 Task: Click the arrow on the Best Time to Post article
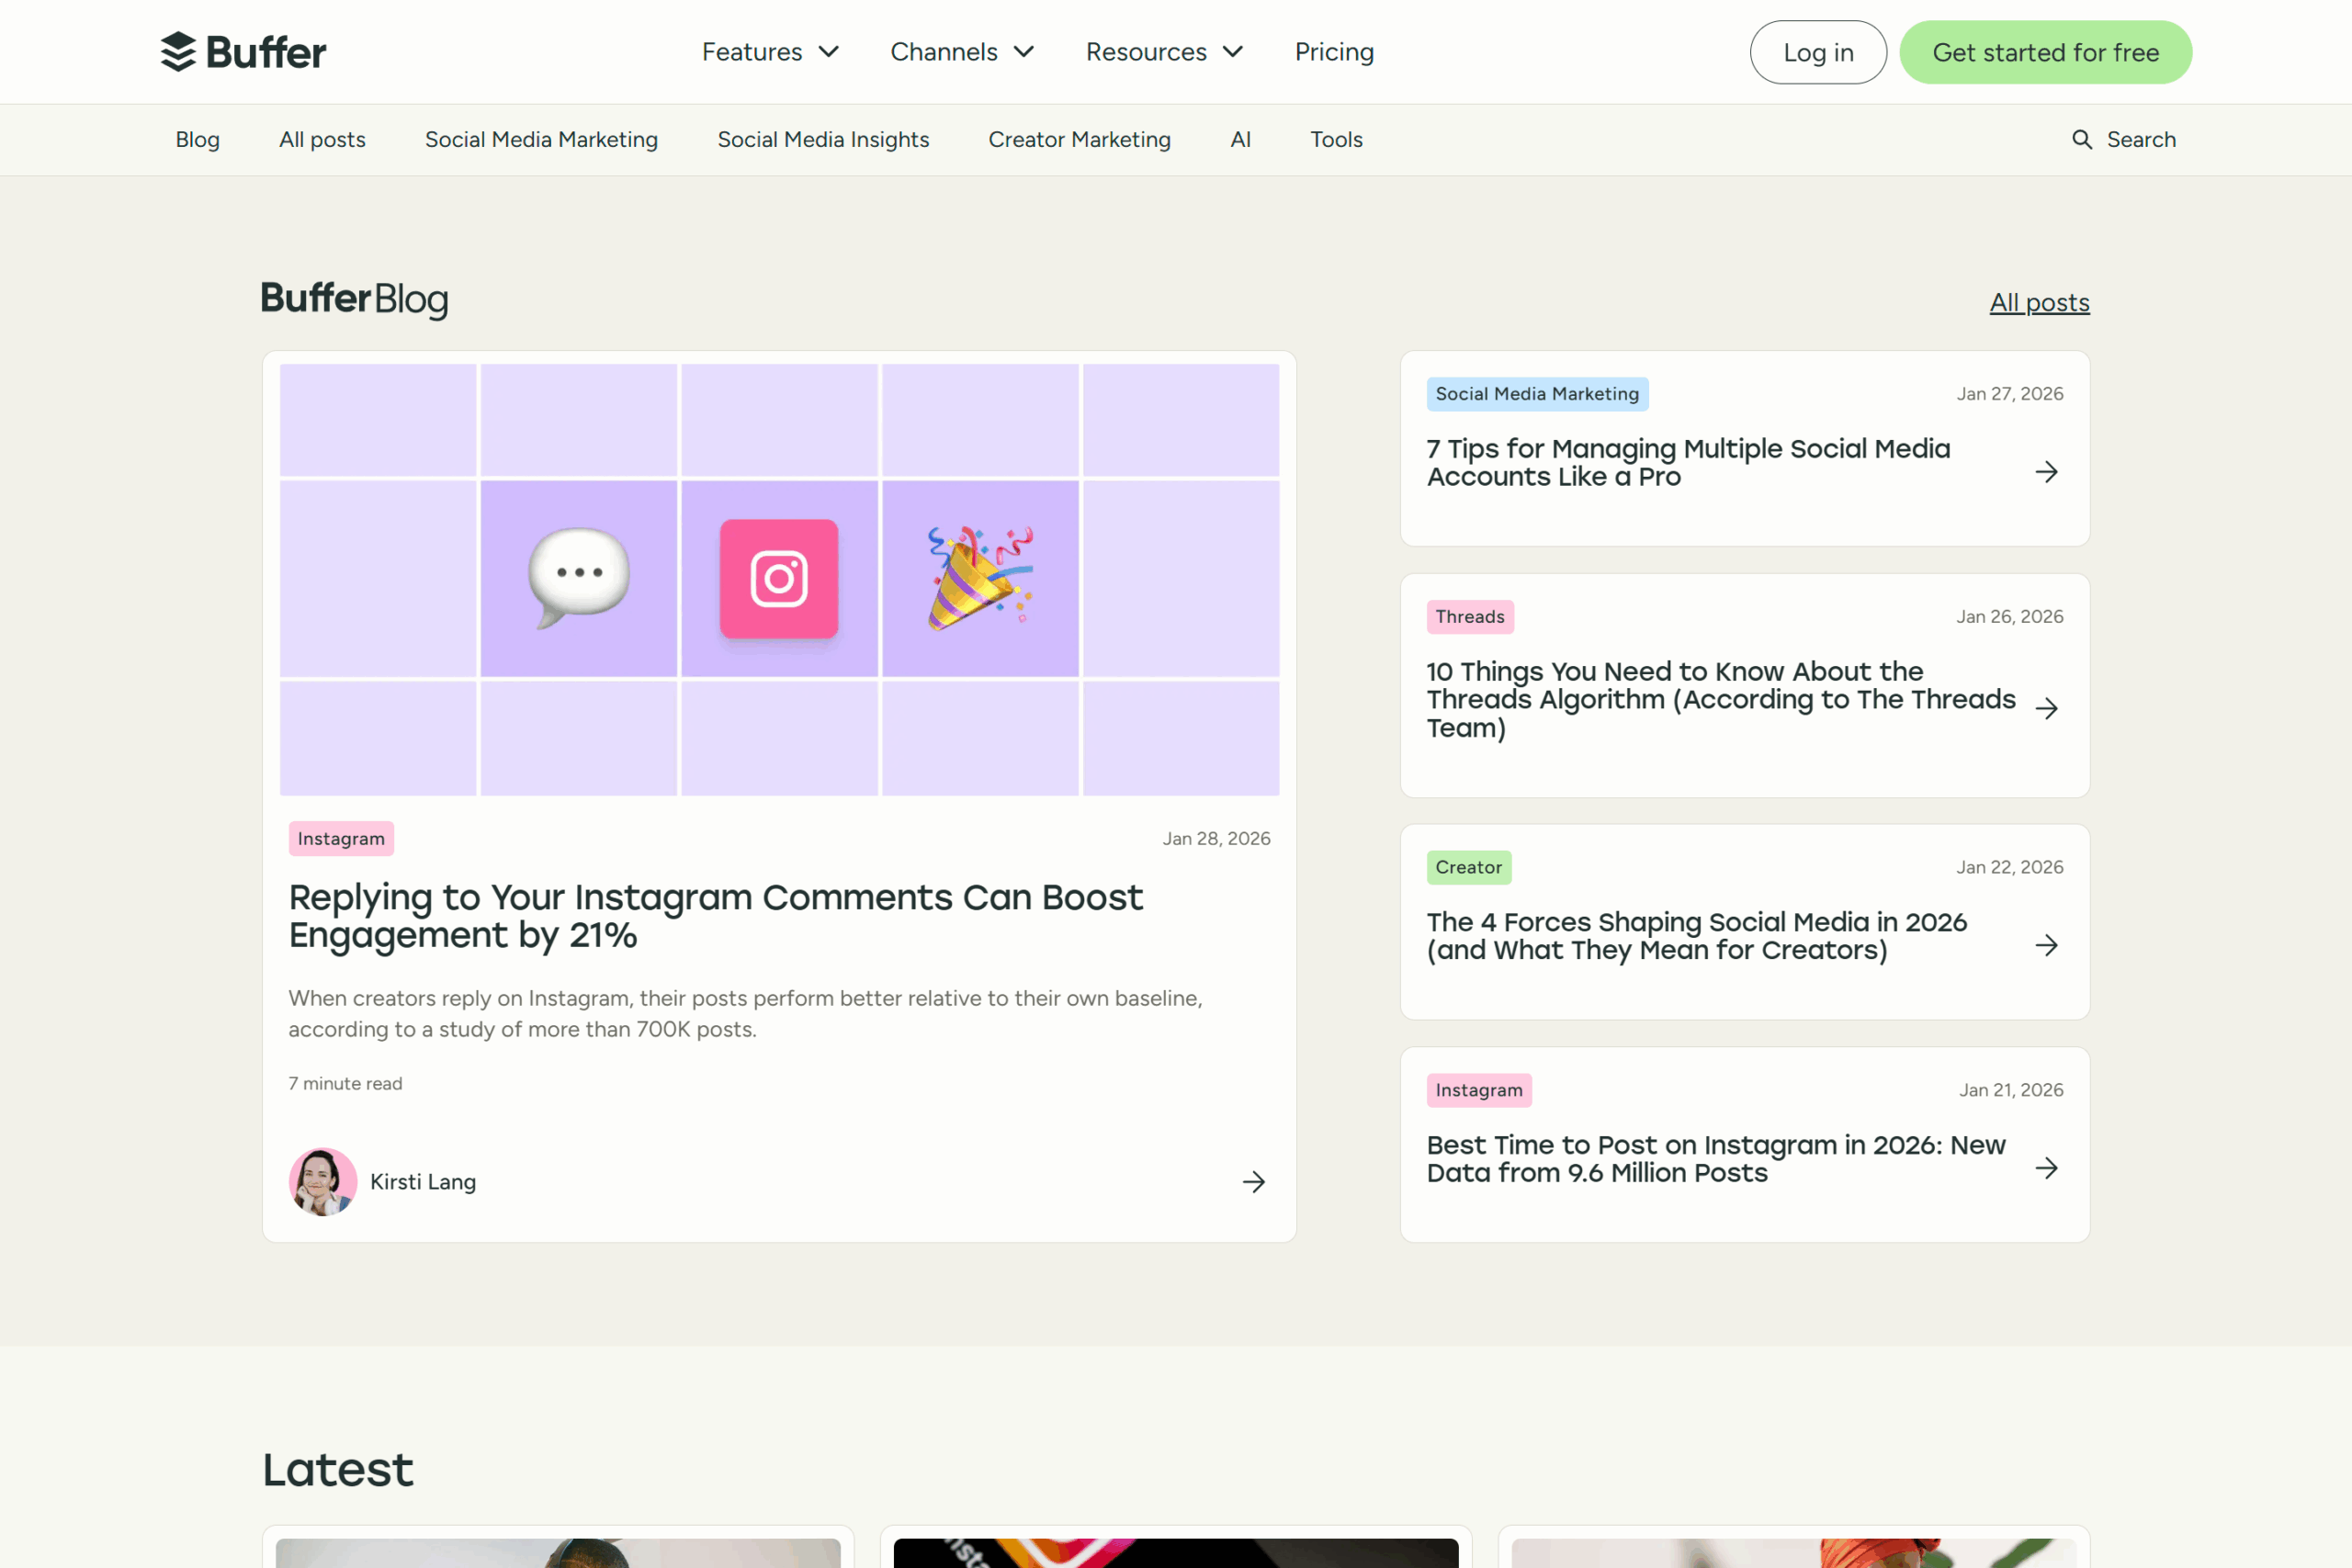[x=2046, y=1168]
